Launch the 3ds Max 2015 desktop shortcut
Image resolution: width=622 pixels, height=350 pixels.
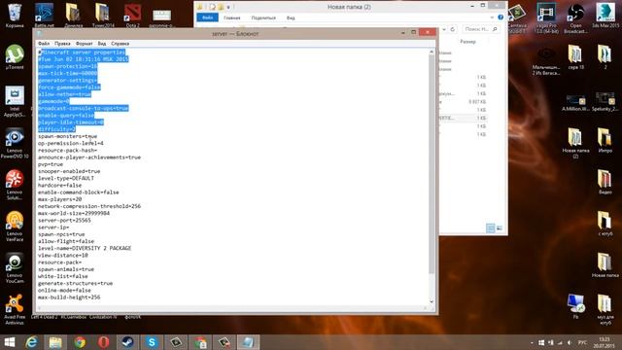click(x=605, y=16)
